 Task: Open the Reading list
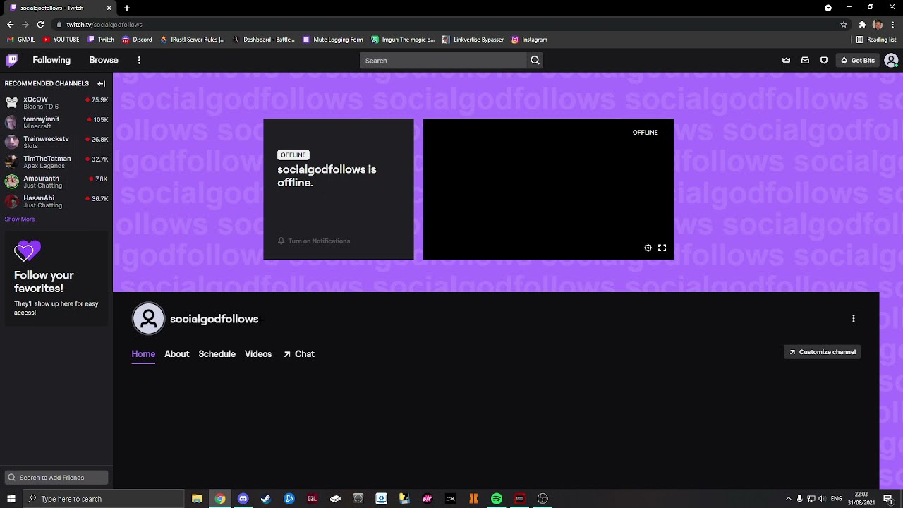[876, 40]
